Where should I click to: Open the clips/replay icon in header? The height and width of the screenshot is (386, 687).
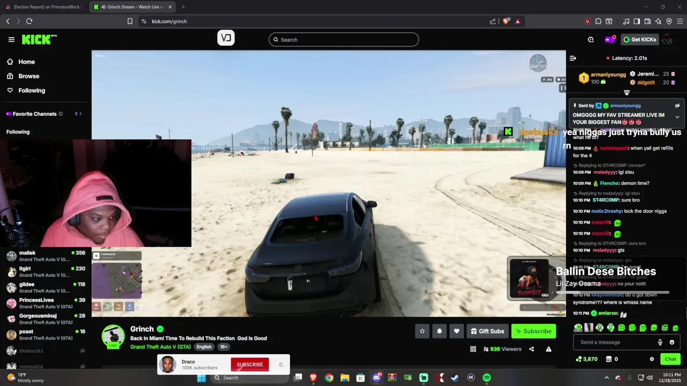(590, 40)
